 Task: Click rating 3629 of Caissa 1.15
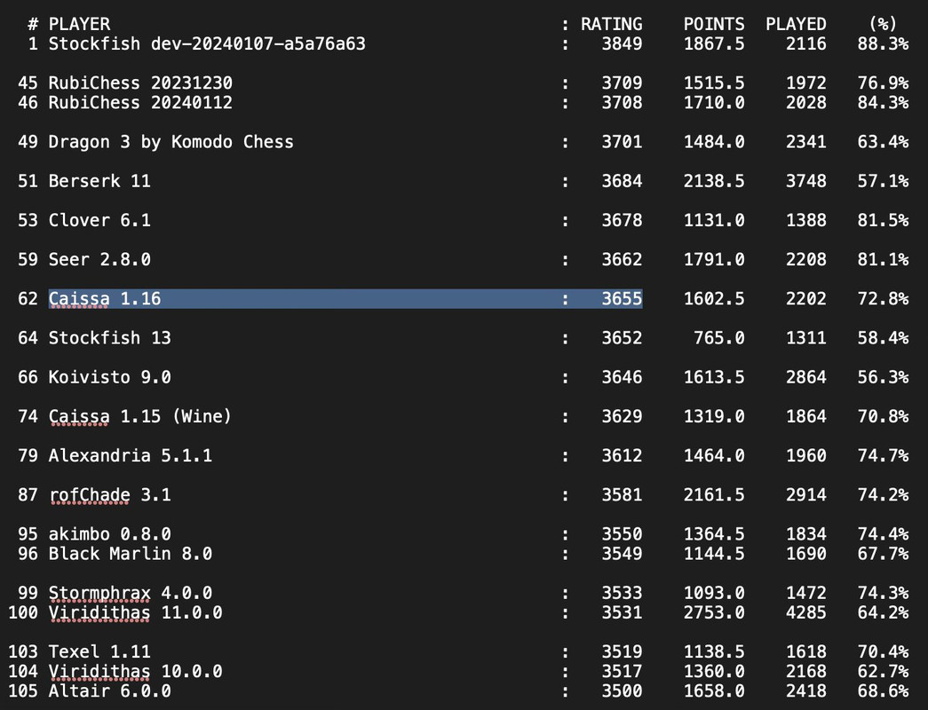622,416
